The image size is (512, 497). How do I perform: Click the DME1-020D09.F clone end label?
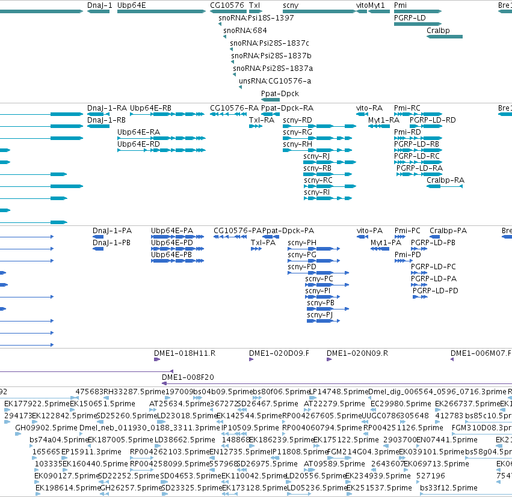point(279,353)
